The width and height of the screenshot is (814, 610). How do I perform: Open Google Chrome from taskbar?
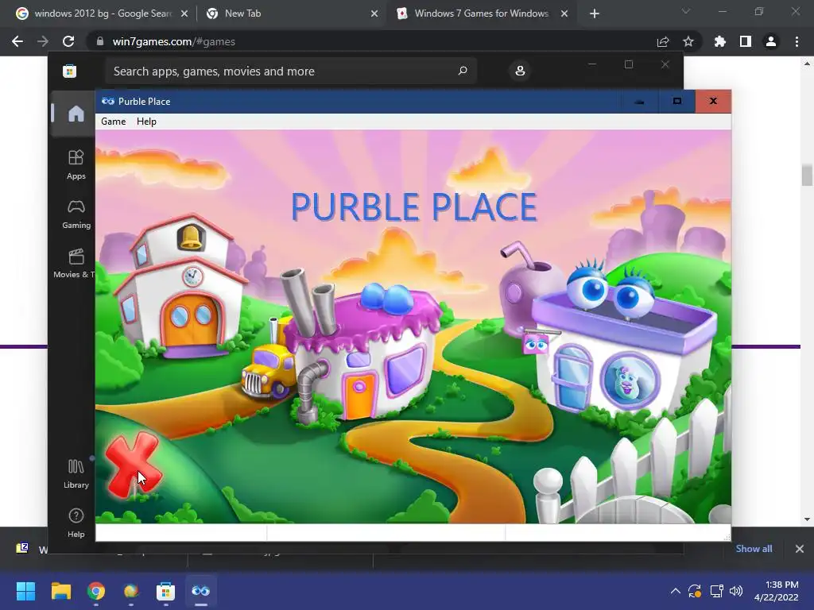tap(96, 591)
